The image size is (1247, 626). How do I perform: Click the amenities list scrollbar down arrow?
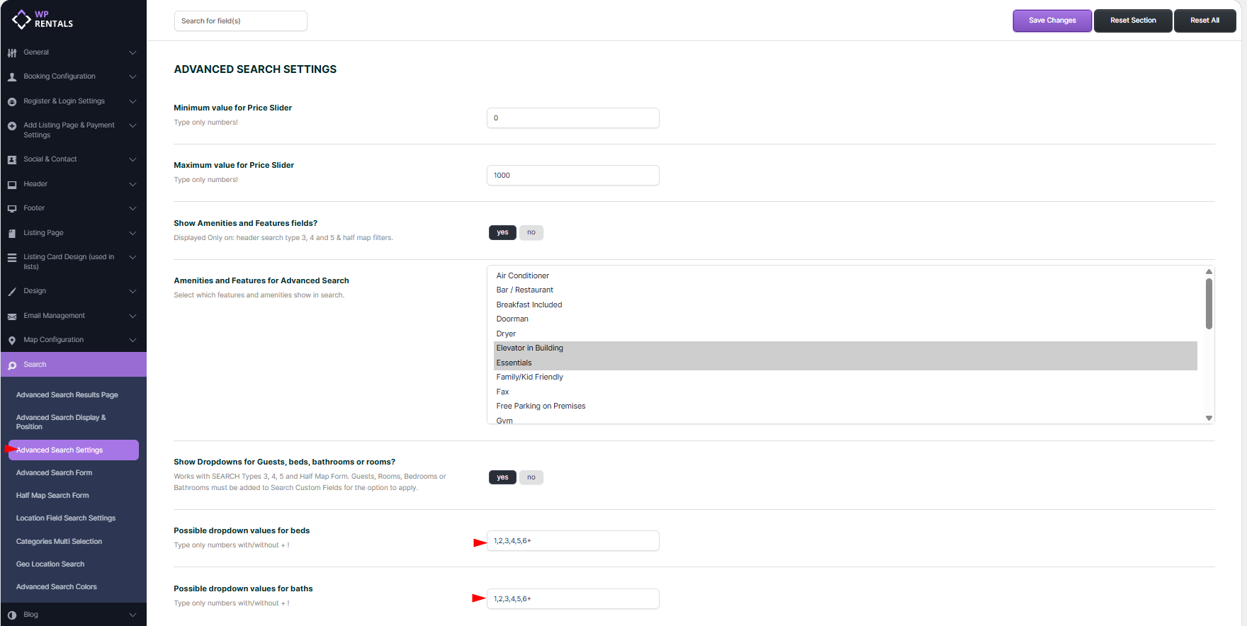pos(1209,418)
